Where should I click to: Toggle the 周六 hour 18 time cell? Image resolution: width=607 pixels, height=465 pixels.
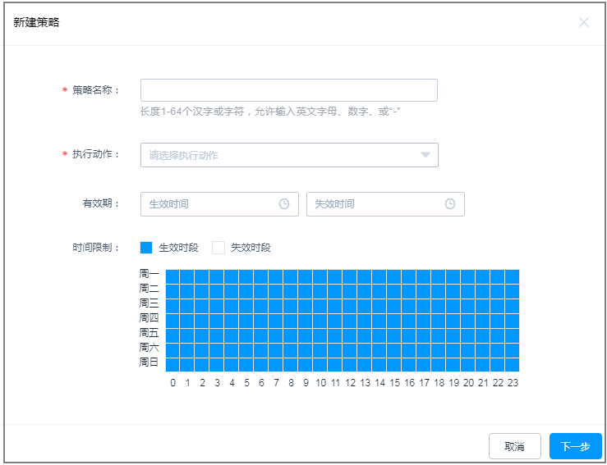(438, 350)
